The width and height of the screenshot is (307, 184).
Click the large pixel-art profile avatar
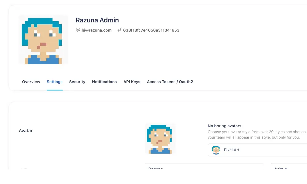pos(43,40)
